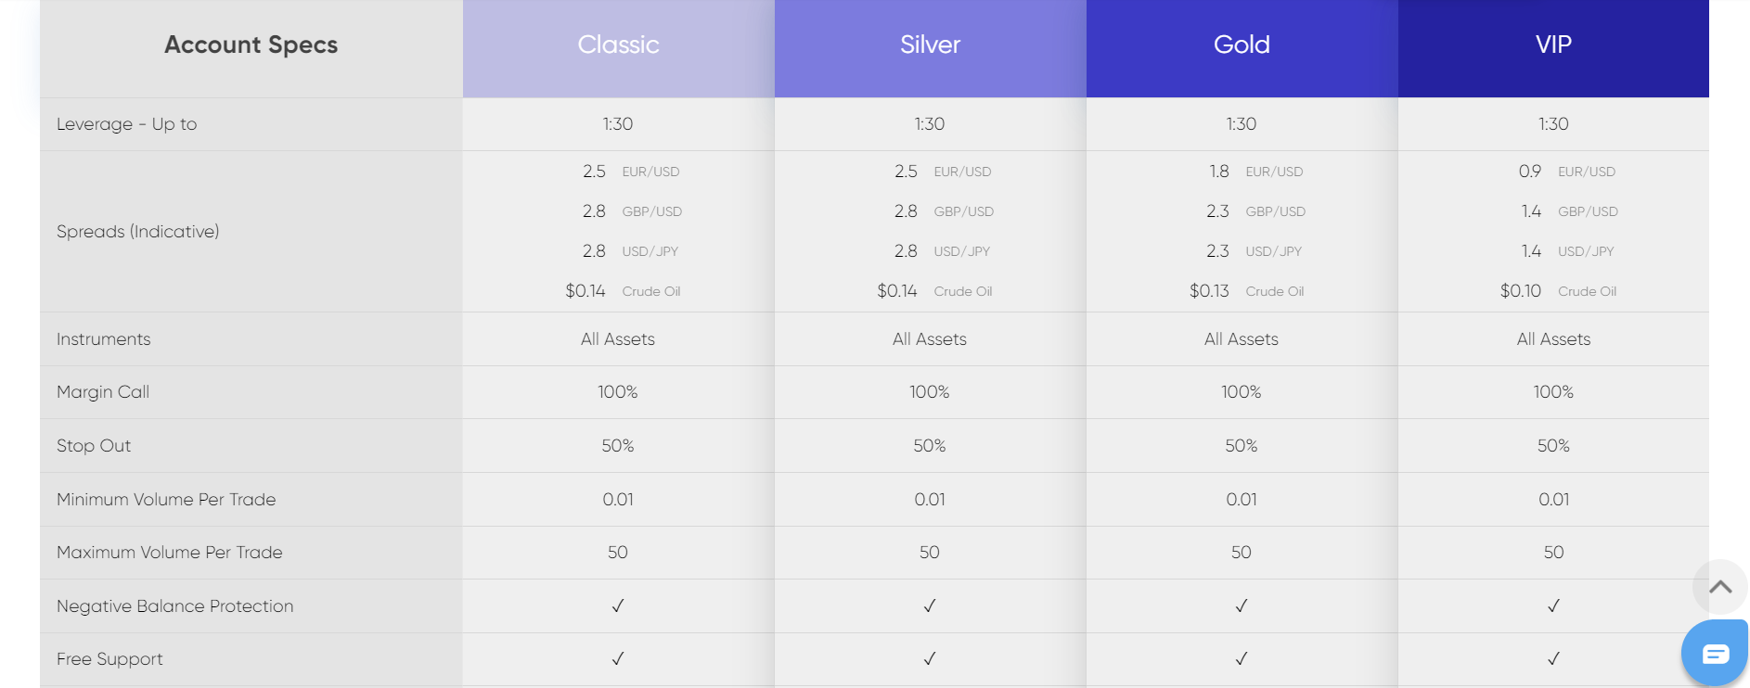Click Classic Negative Balance Protection checkmark
This screenshot has width=1750, height=688.
[x=618, y=605]
